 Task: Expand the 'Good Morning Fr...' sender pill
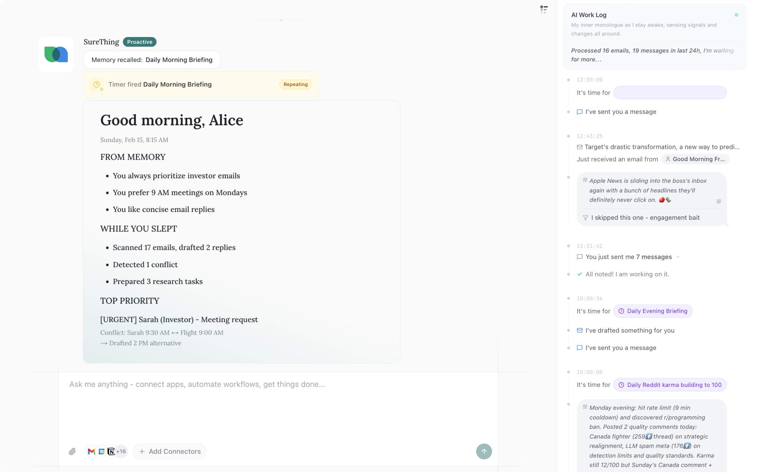[695, 159]
